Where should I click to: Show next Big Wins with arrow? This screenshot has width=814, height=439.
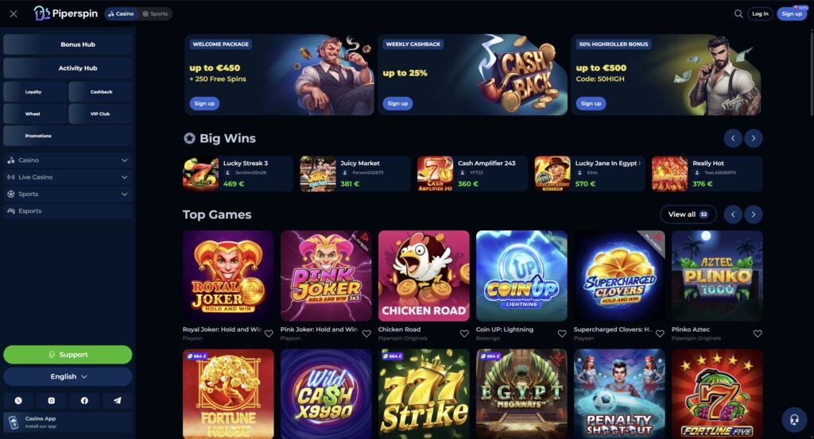click(x=754, y=138)
